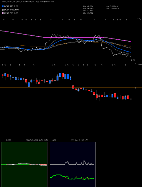Open the ADX indicator chart panel
142x187 pixels.
pyautogui.click(x=73, y=164)
